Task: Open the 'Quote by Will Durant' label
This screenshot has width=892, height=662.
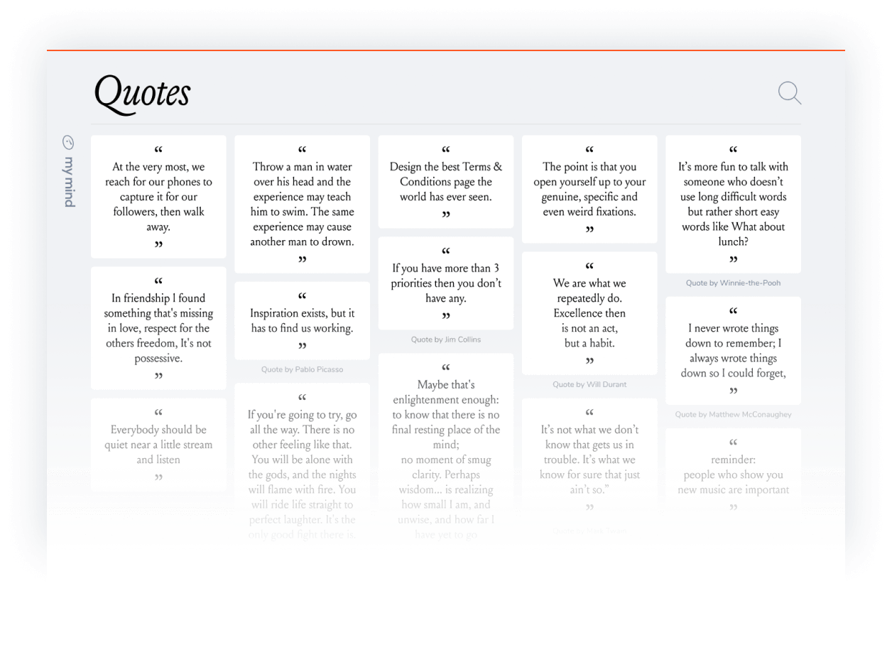Action: point(589,384)
